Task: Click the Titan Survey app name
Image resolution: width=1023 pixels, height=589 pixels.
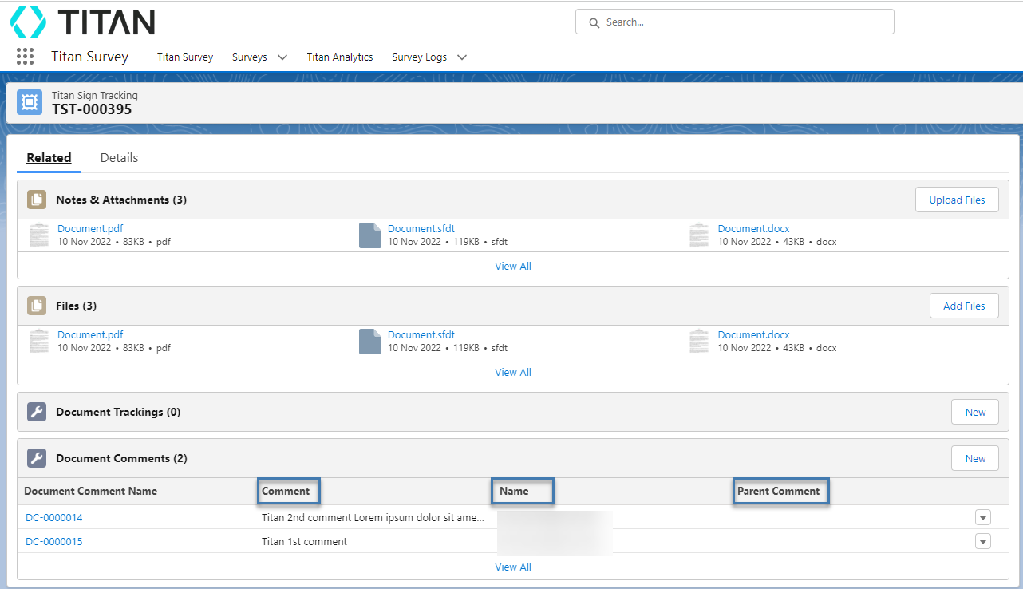Action: point(89,57)
